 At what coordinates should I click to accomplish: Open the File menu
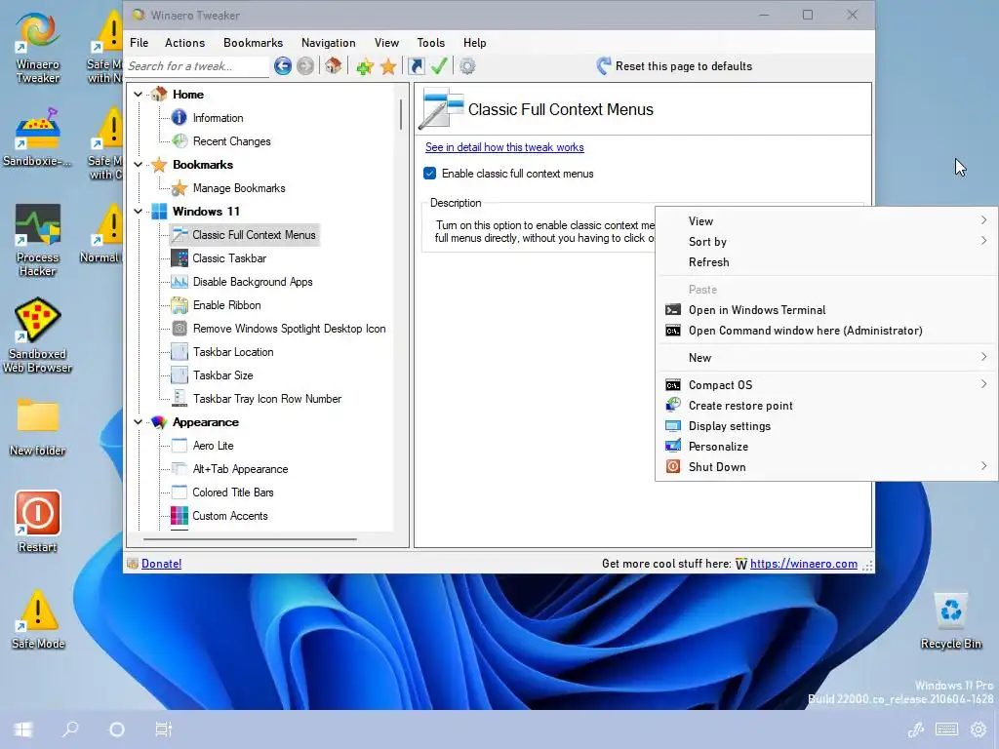[x=139, y=43]
